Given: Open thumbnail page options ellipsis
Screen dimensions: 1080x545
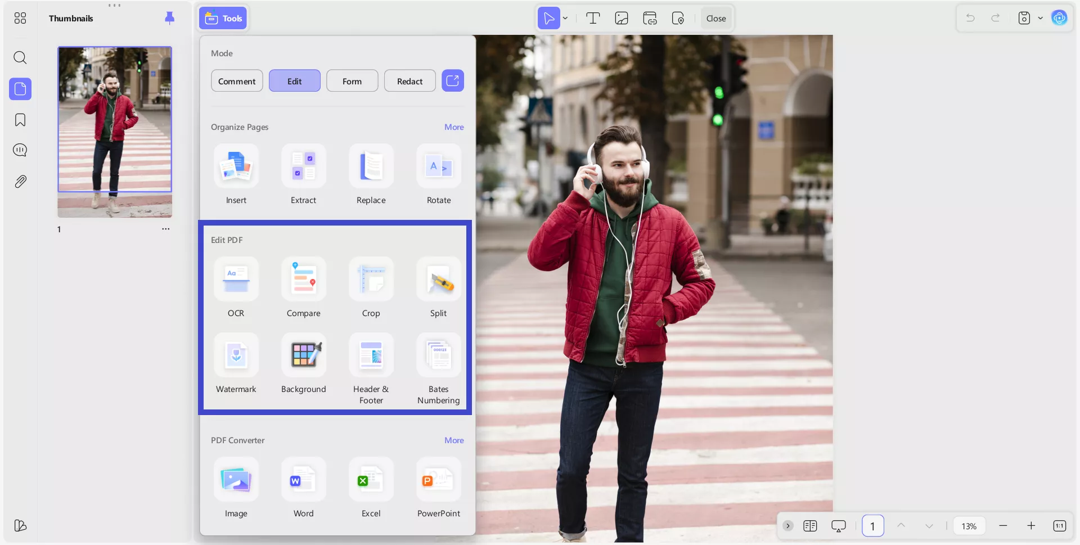Looking at the screenshot, I should pos(165,229).
